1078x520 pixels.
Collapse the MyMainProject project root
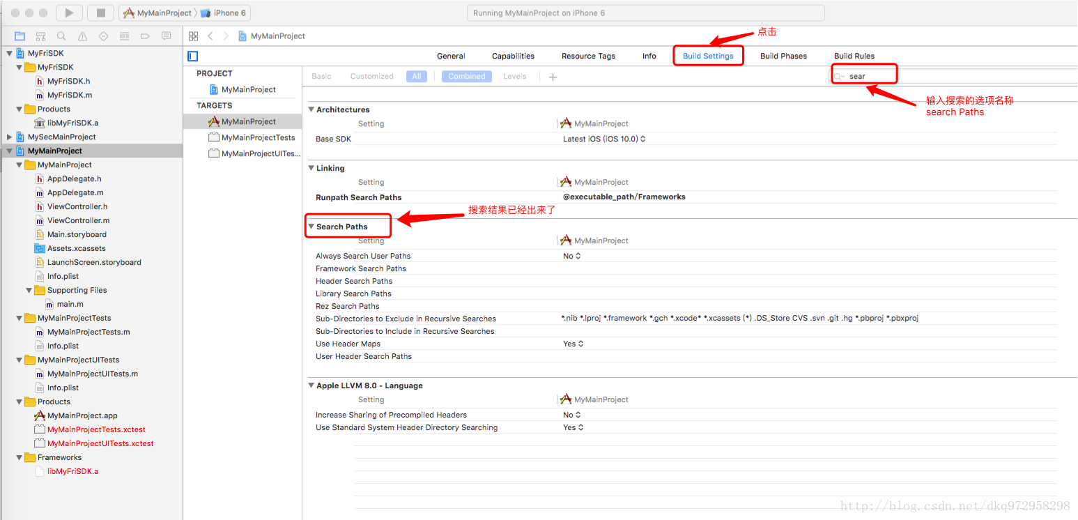tap(9, 151)
